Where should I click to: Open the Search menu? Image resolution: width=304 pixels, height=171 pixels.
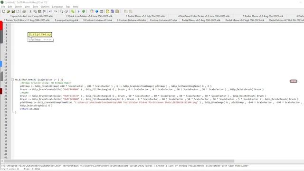click(18, 7)
